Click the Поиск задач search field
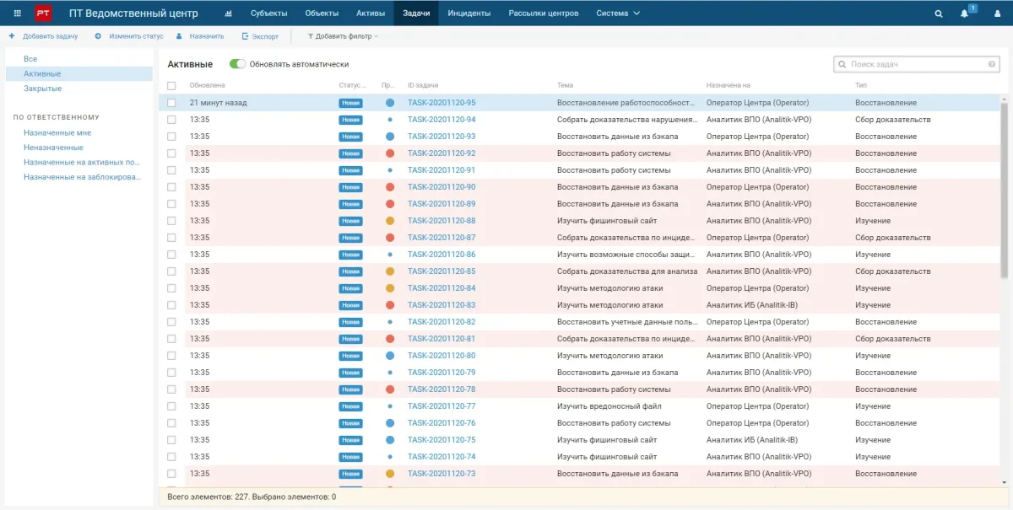This screenshot has width=1013, height=510. (916, 64)
